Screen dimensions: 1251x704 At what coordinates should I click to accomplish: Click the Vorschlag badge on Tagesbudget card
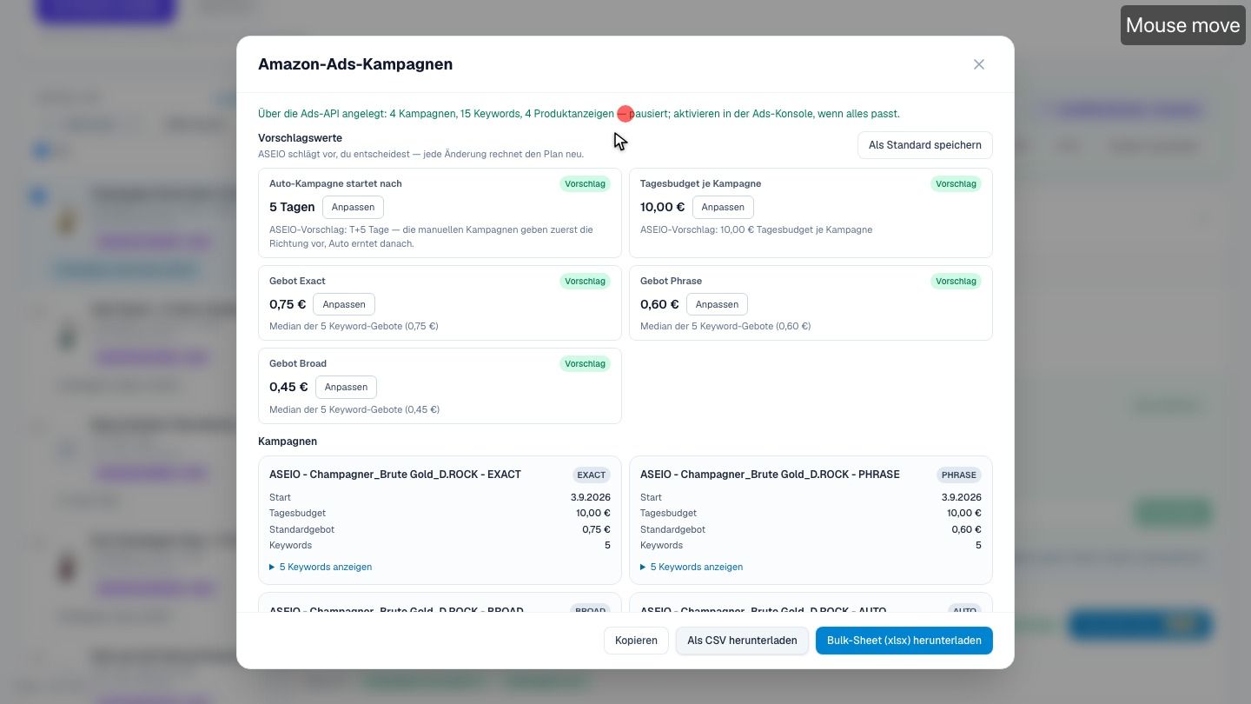[x=956, y=184]
